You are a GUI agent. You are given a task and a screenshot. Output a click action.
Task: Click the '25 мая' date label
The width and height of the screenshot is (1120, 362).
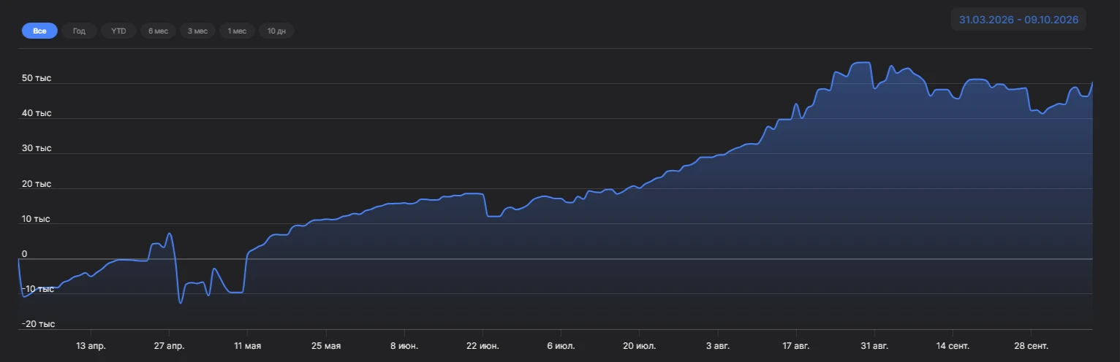point(326,345)
